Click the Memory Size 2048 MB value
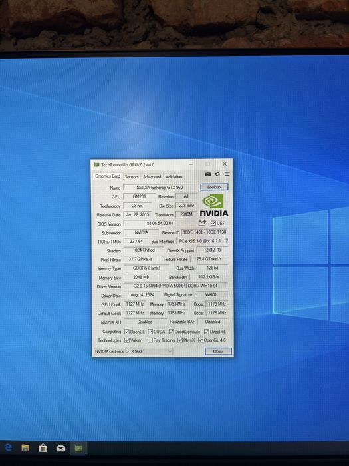 click(141, 277)
